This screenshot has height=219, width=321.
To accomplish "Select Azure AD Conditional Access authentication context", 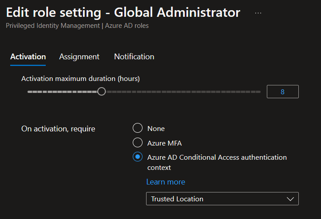I will tap(138, 157).
